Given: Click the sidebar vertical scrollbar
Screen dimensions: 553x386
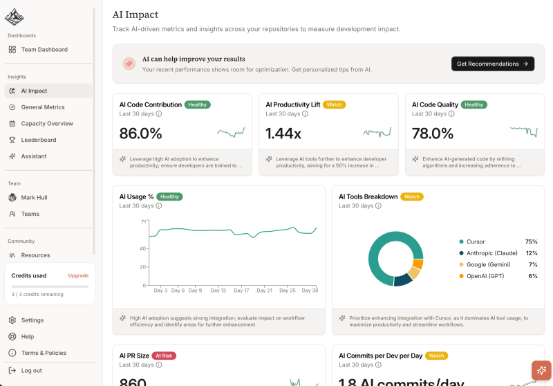Looking at the screenshot, I should tap(94, 131).
